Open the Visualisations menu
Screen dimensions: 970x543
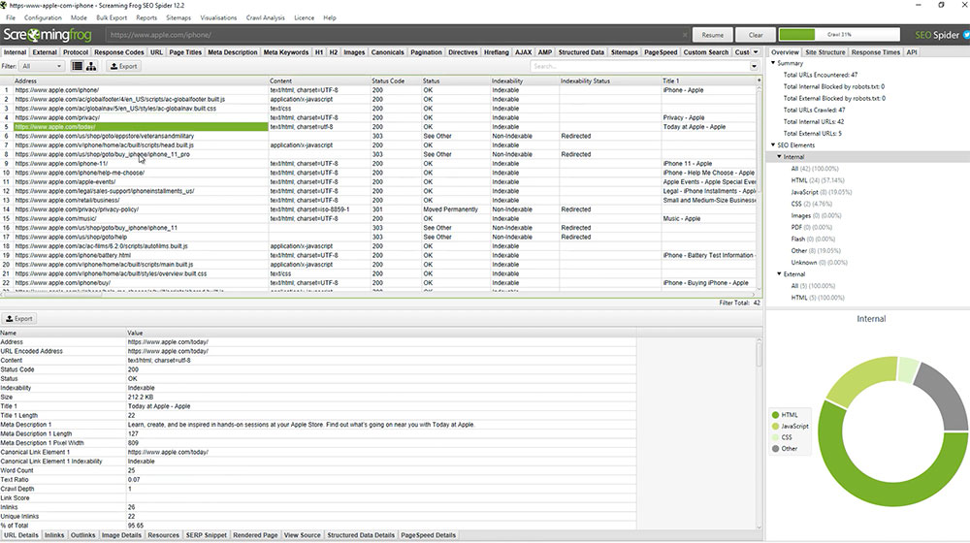(x=218, y=17)
